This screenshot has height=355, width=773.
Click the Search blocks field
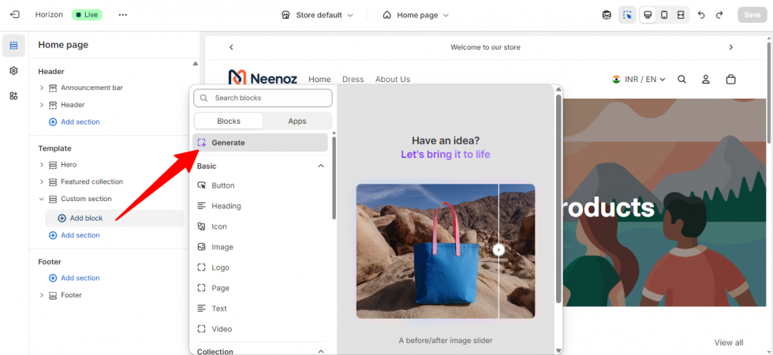pos(263,98)
